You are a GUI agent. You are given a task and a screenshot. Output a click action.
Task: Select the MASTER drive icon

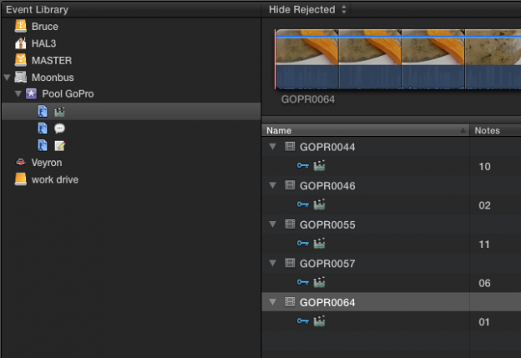click(x=21, y=60)
